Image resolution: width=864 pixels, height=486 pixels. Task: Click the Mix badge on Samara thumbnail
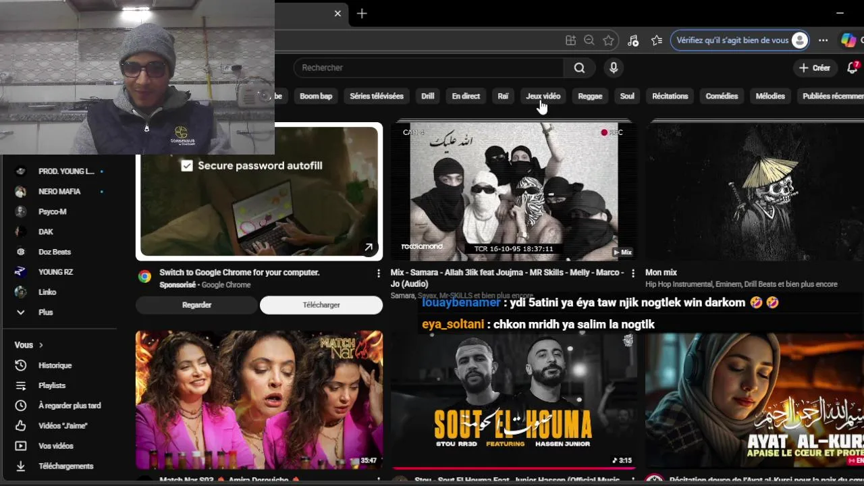[622, 252]
